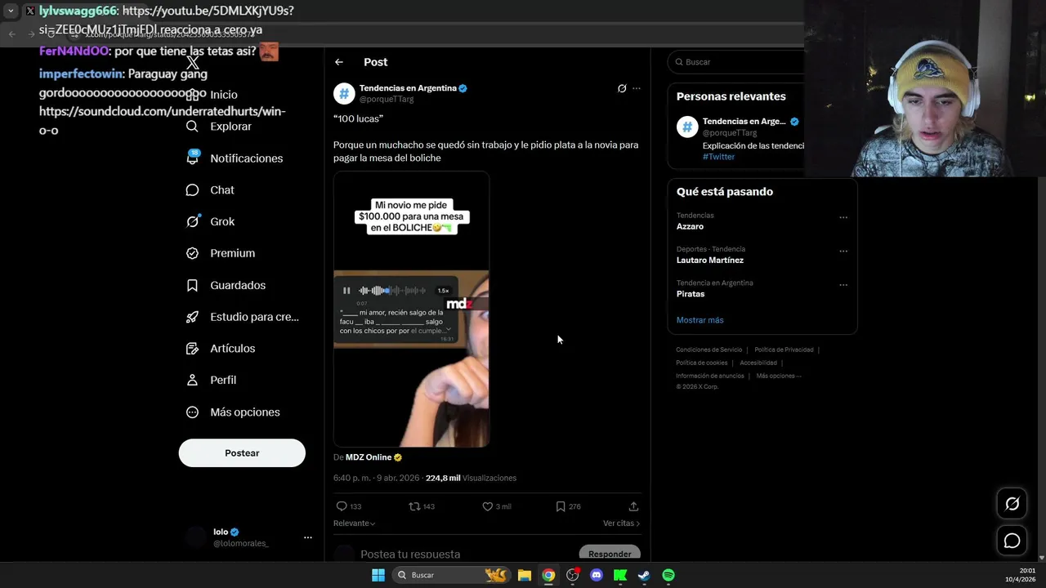
Task: Open the three-dot menu on the post
Action: pyautogui.click(x=637, y=88)
